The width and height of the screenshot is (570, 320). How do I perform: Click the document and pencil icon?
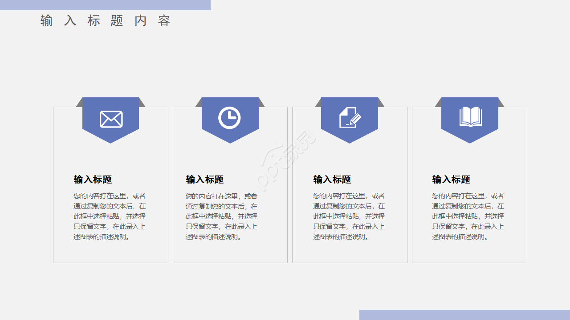click(x=350, y=118)
